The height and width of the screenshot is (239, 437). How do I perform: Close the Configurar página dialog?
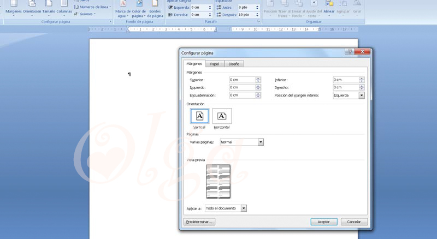point(362,51)
